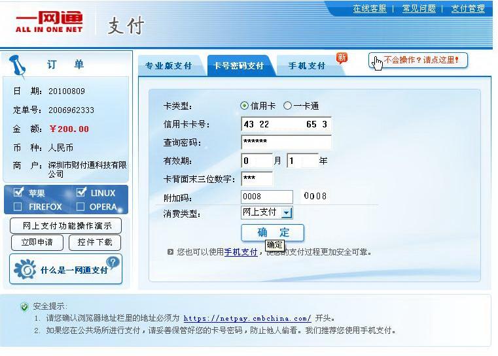Click the 新 badge next to 手机支付
The height and width of the screenshot is (356, 498).
(x=342, y=58)
